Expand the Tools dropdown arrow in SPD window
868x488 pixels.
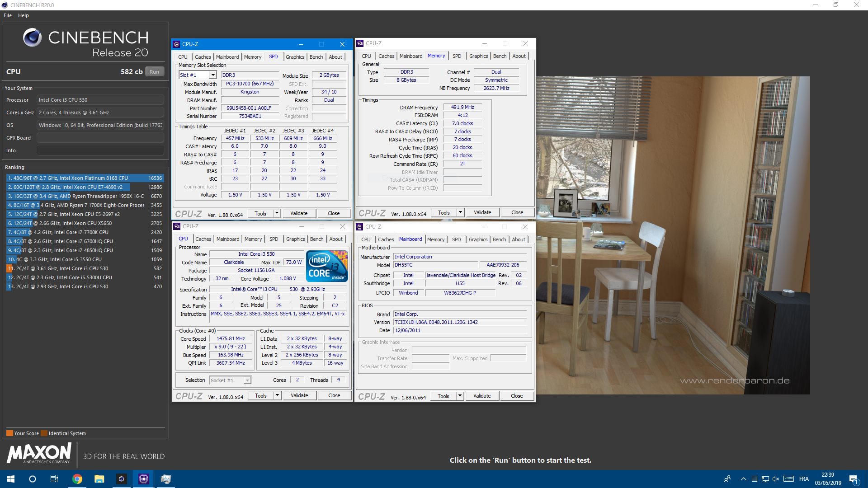click(x=277, y=213)
